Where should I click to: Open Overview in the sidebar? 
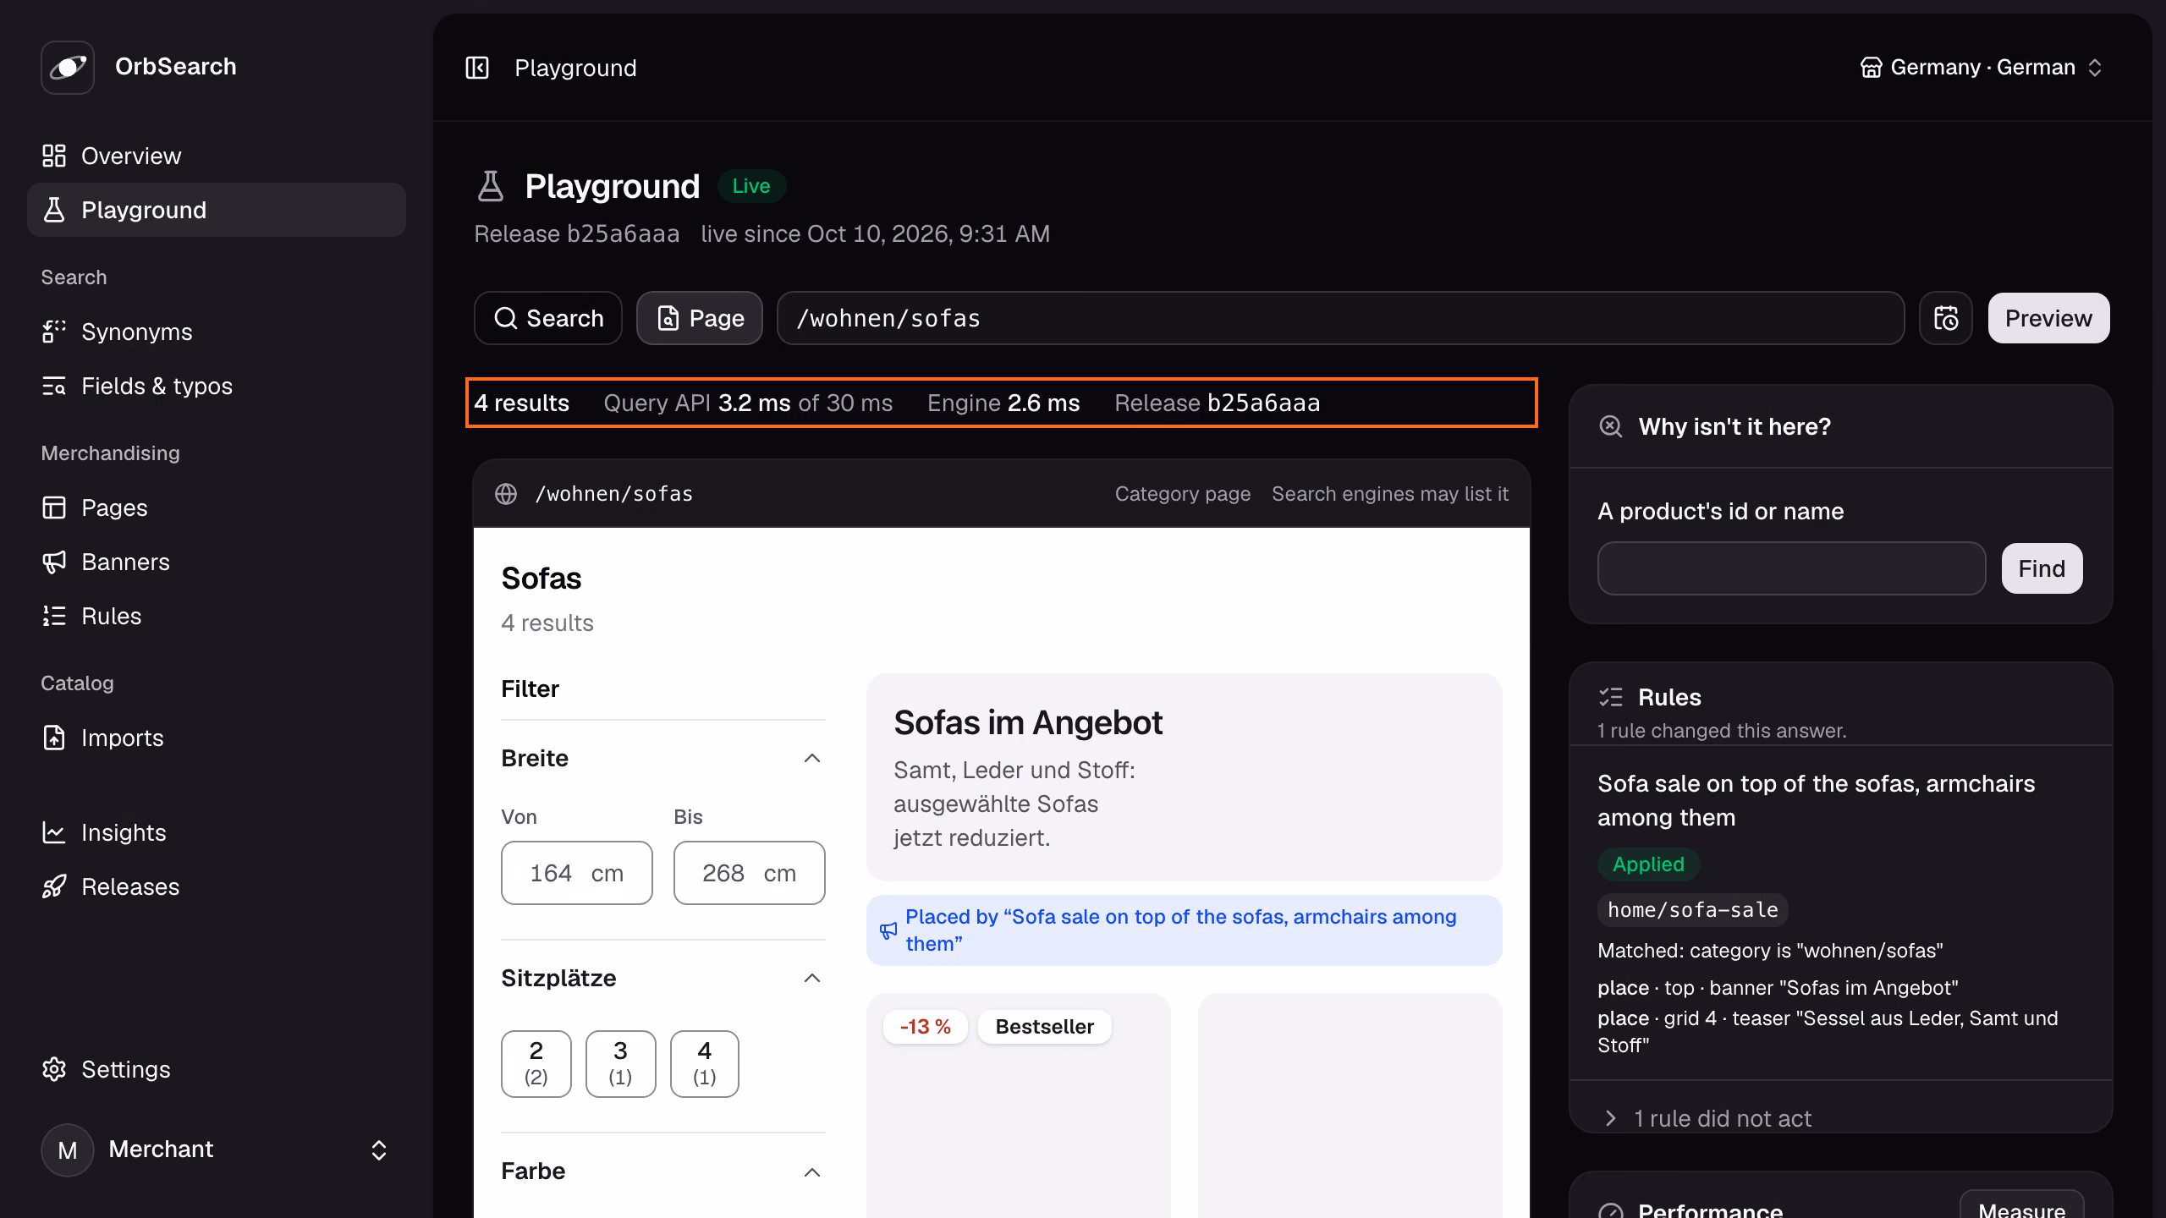[x=217, y=156]
